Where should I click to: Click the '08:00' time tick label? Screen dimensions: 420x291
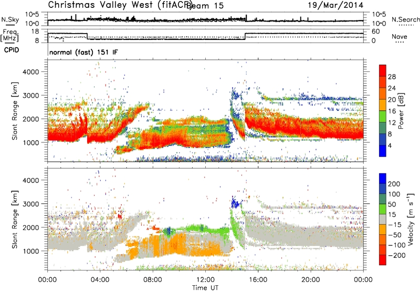point(153,280)
